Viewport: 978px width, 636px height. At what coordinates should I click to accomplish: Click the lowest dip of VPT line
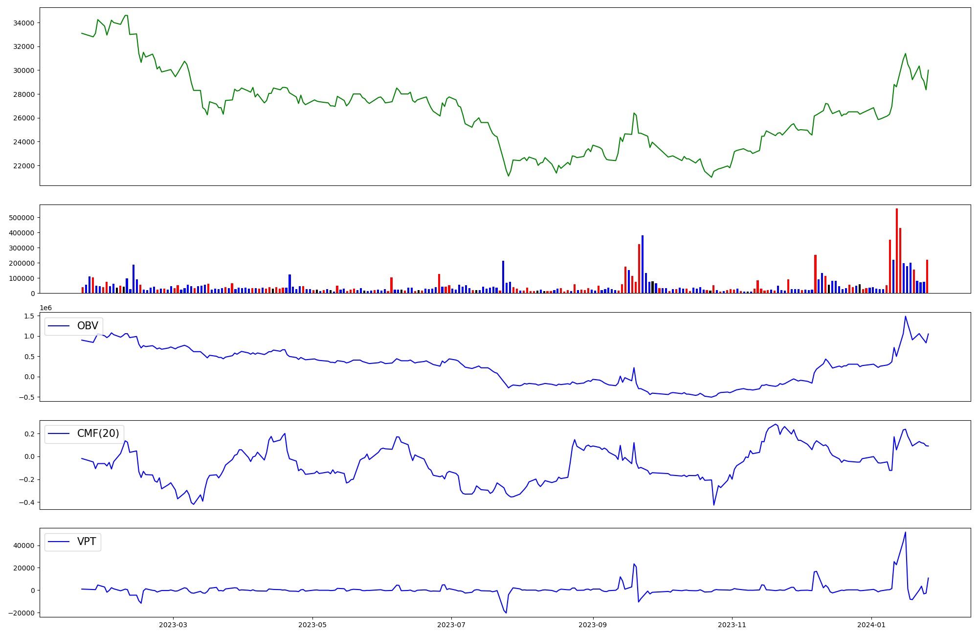(x=506, y=613)
